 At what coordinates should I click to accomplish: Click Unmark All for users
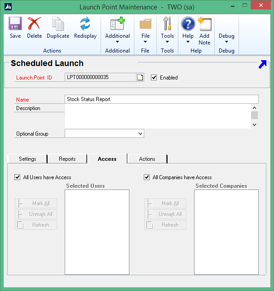[36, 214]
